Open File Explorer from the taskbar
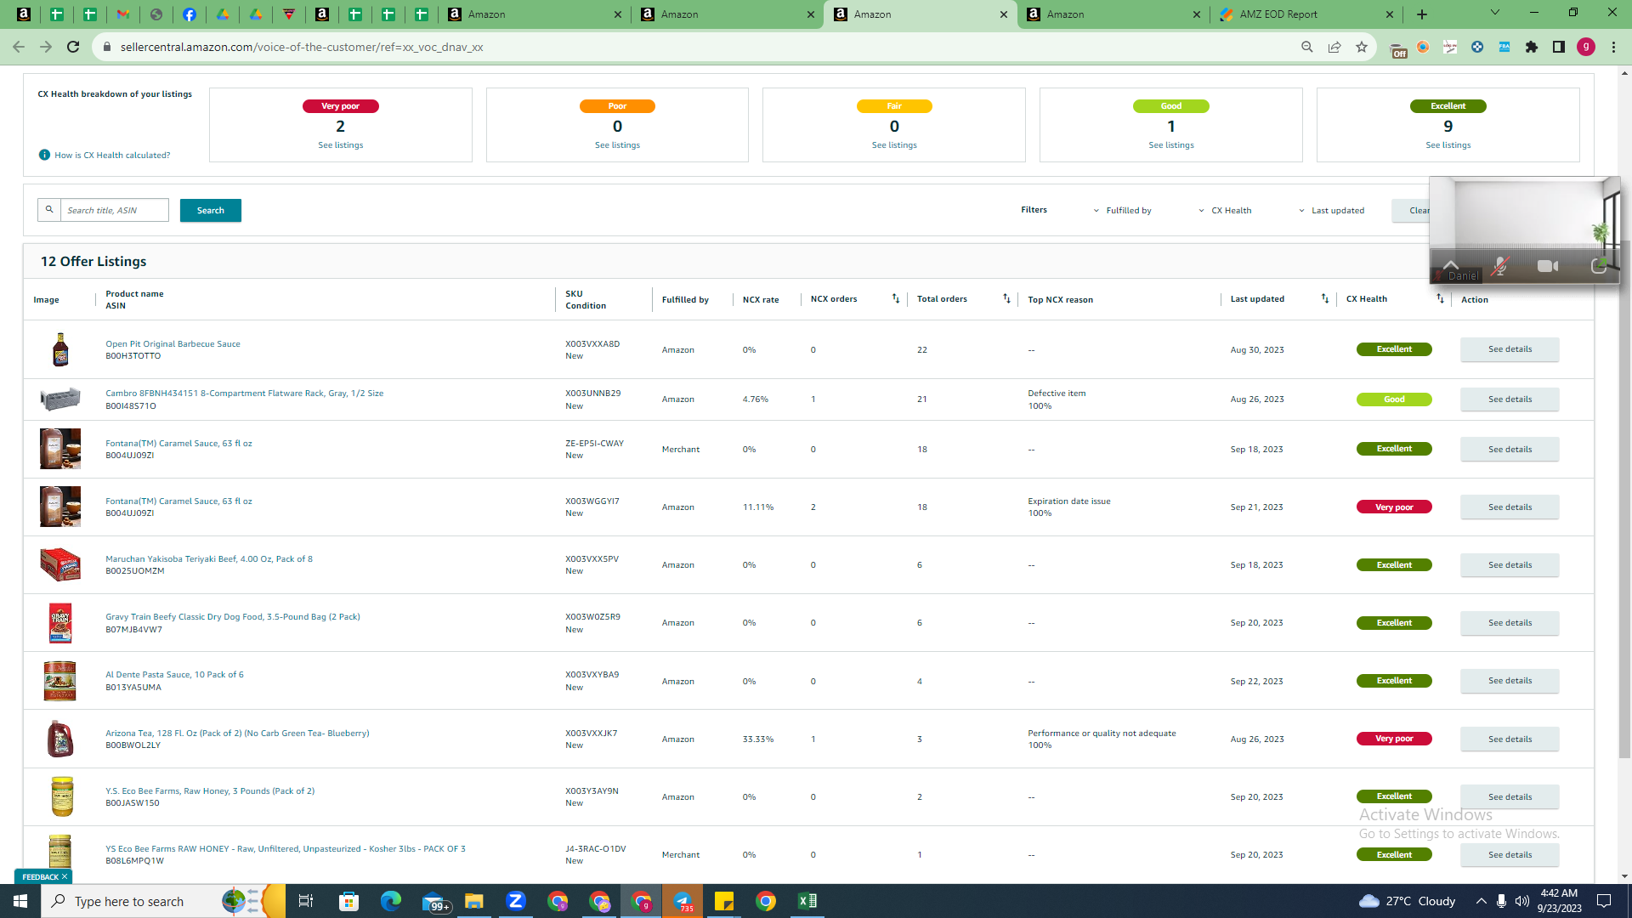 [474, 901]
